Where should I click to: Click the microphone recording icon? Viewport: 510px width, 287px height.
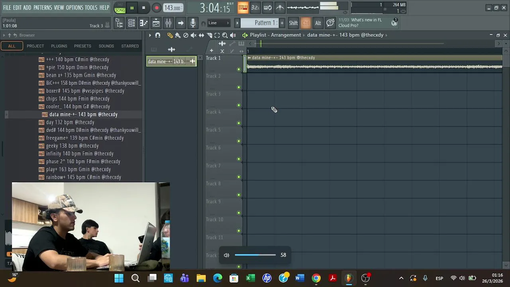(x=193, y=23)
